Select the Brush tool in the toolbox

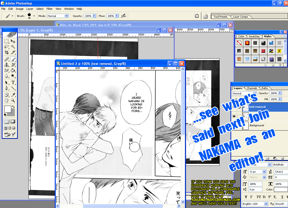pyautogui.click(x=13, y=59)
